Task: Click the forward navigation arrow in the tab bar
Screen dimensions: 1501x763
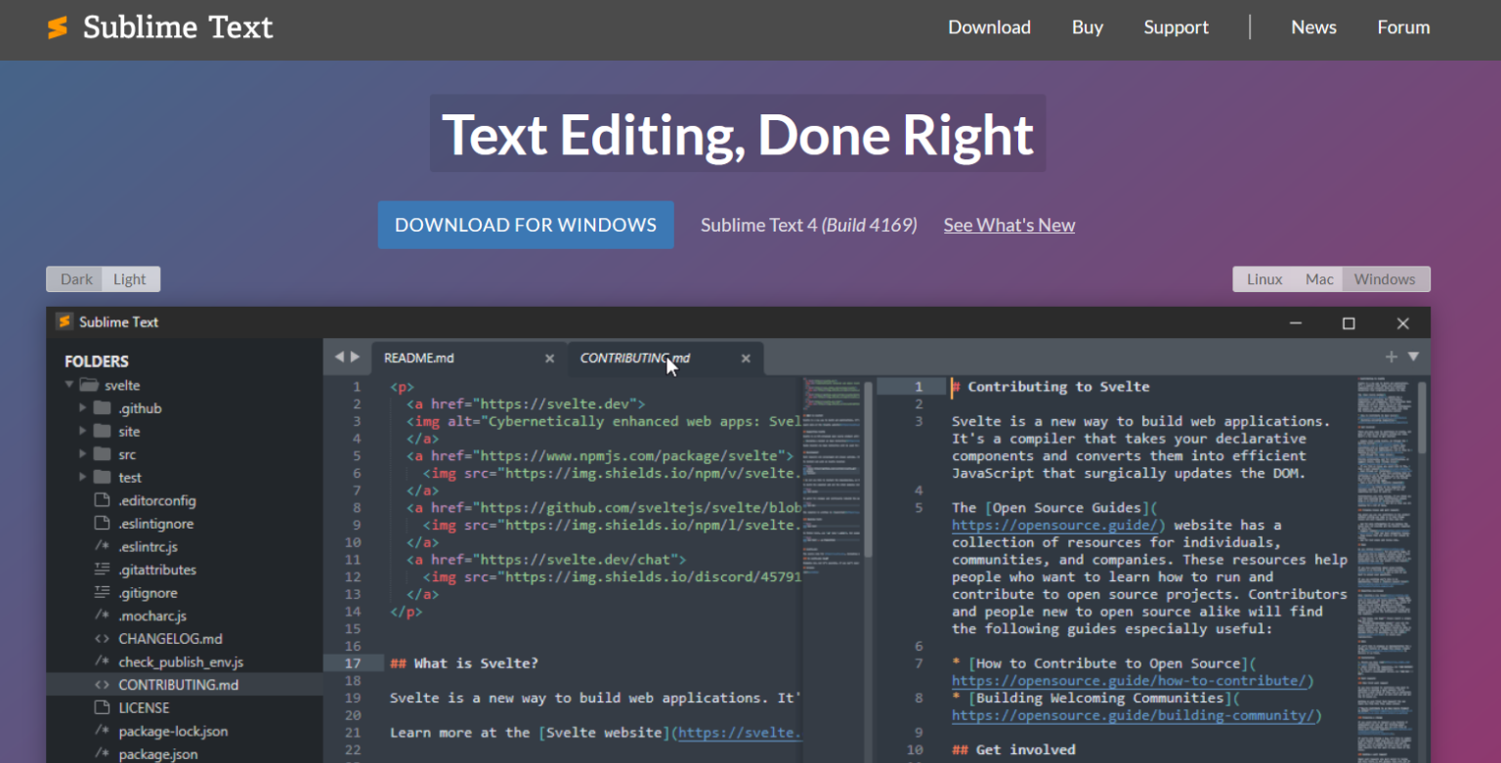Action: point(356,358)
